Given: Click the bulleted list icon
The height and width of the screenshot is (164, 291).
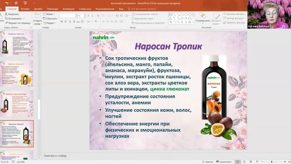Looking at the screenshot, I should pos(104,15).
